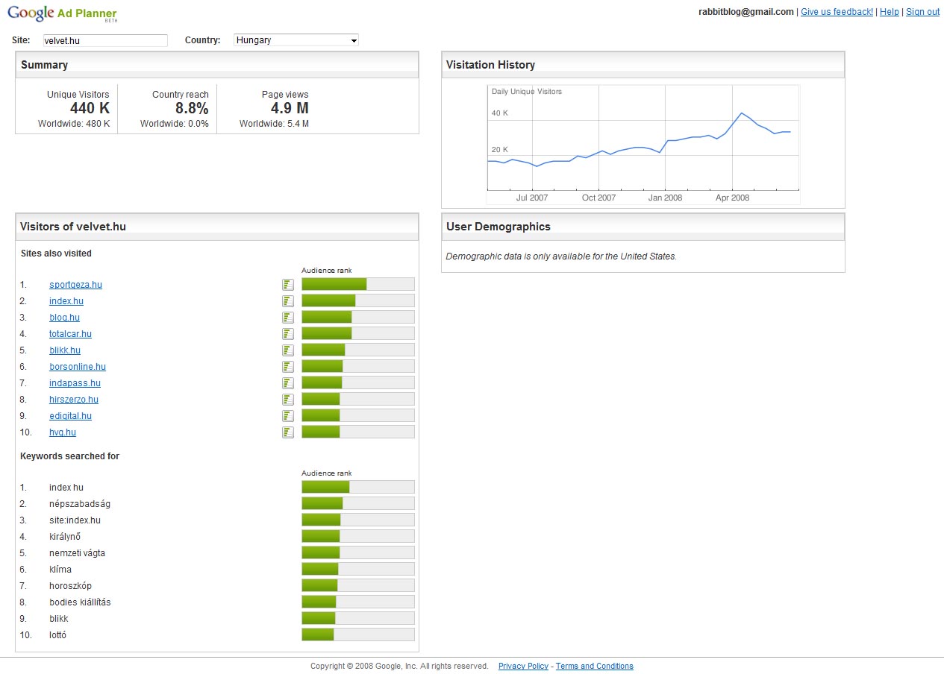Click the "User Demographics" panel heading
The image size is (944, 674).
498,227
